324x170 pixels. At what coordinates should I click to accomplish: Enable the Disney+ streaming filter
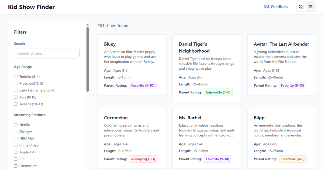click(x=16, y=132)
